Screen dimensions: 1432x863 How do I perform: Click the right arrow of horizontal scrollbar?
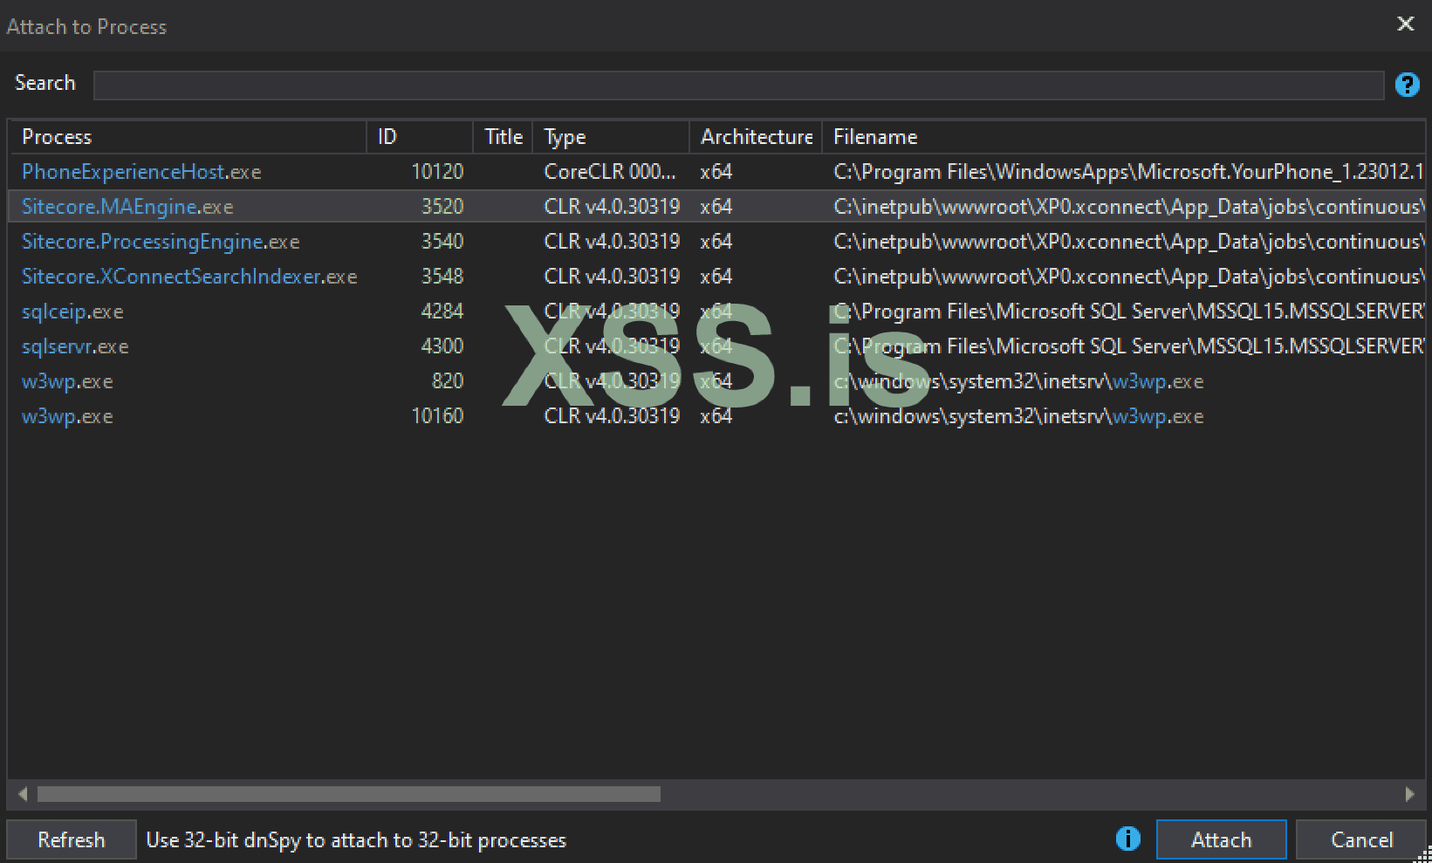click(1409, 794)
